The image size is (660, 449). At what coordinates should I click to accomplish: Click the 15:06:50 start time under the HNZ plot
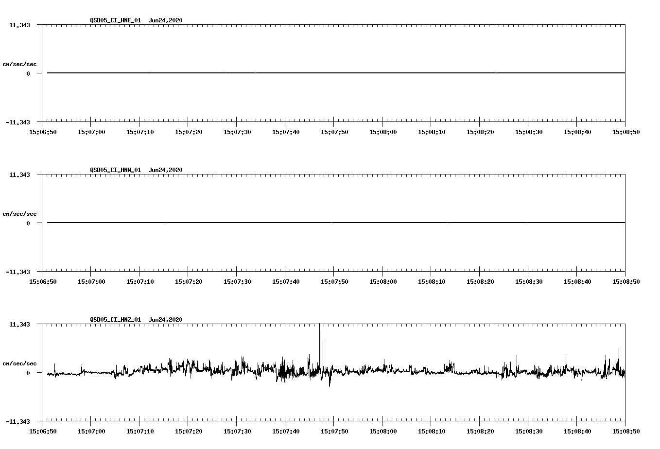43,431
